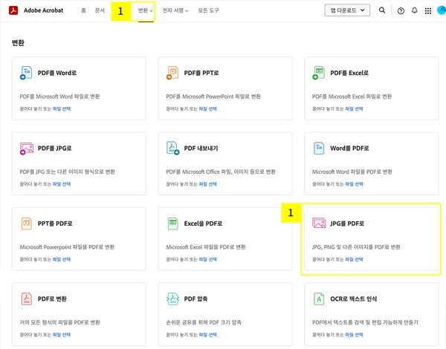Open the search magnifier icon
The image size is (446, 349).
coord(382,10)
